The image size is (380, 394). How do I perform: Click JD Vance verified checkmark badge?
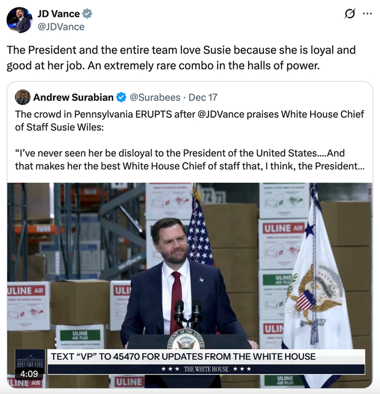[x=87, y=14]
